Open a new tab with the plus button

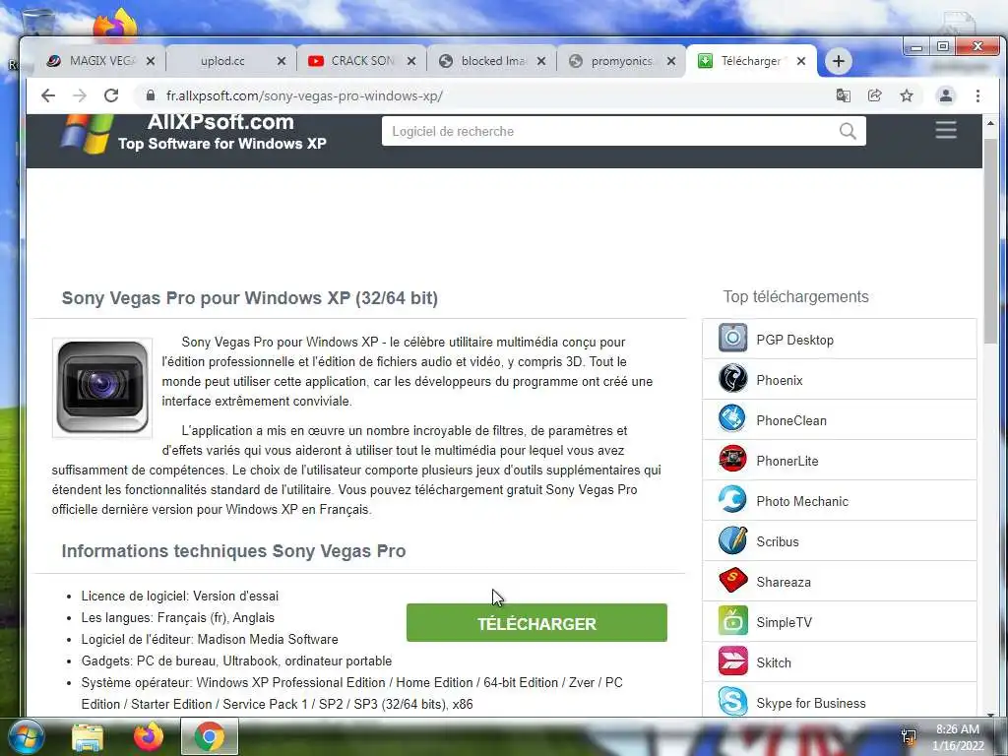pyautogui.click(x=839, y=61)
